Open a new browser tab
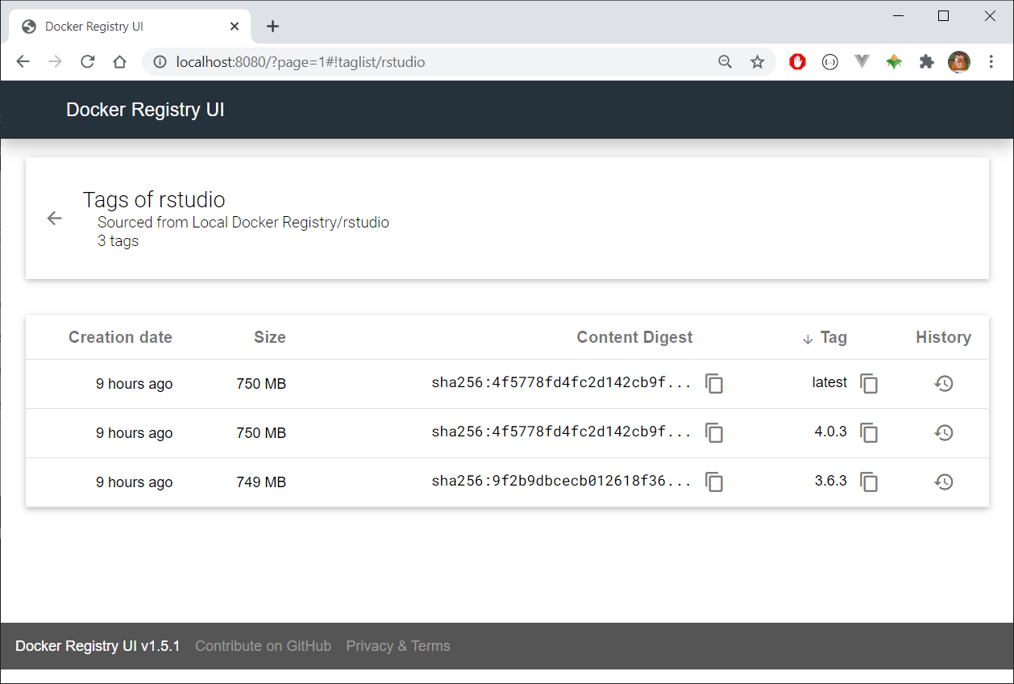The width and height of the screenshot is (1014, 684). coord(273,27)
